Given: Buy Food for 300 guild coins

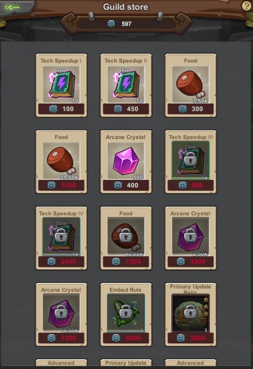Looking at the screenshot, I should tap(190, 109).
